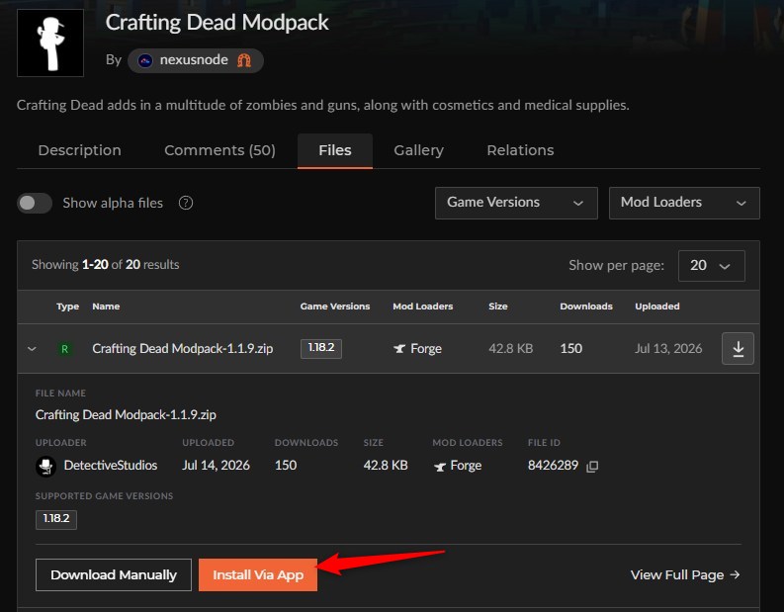Switch to the Relations tab
The width and height of the screenshot is (784, 612).
click(520, 150)
